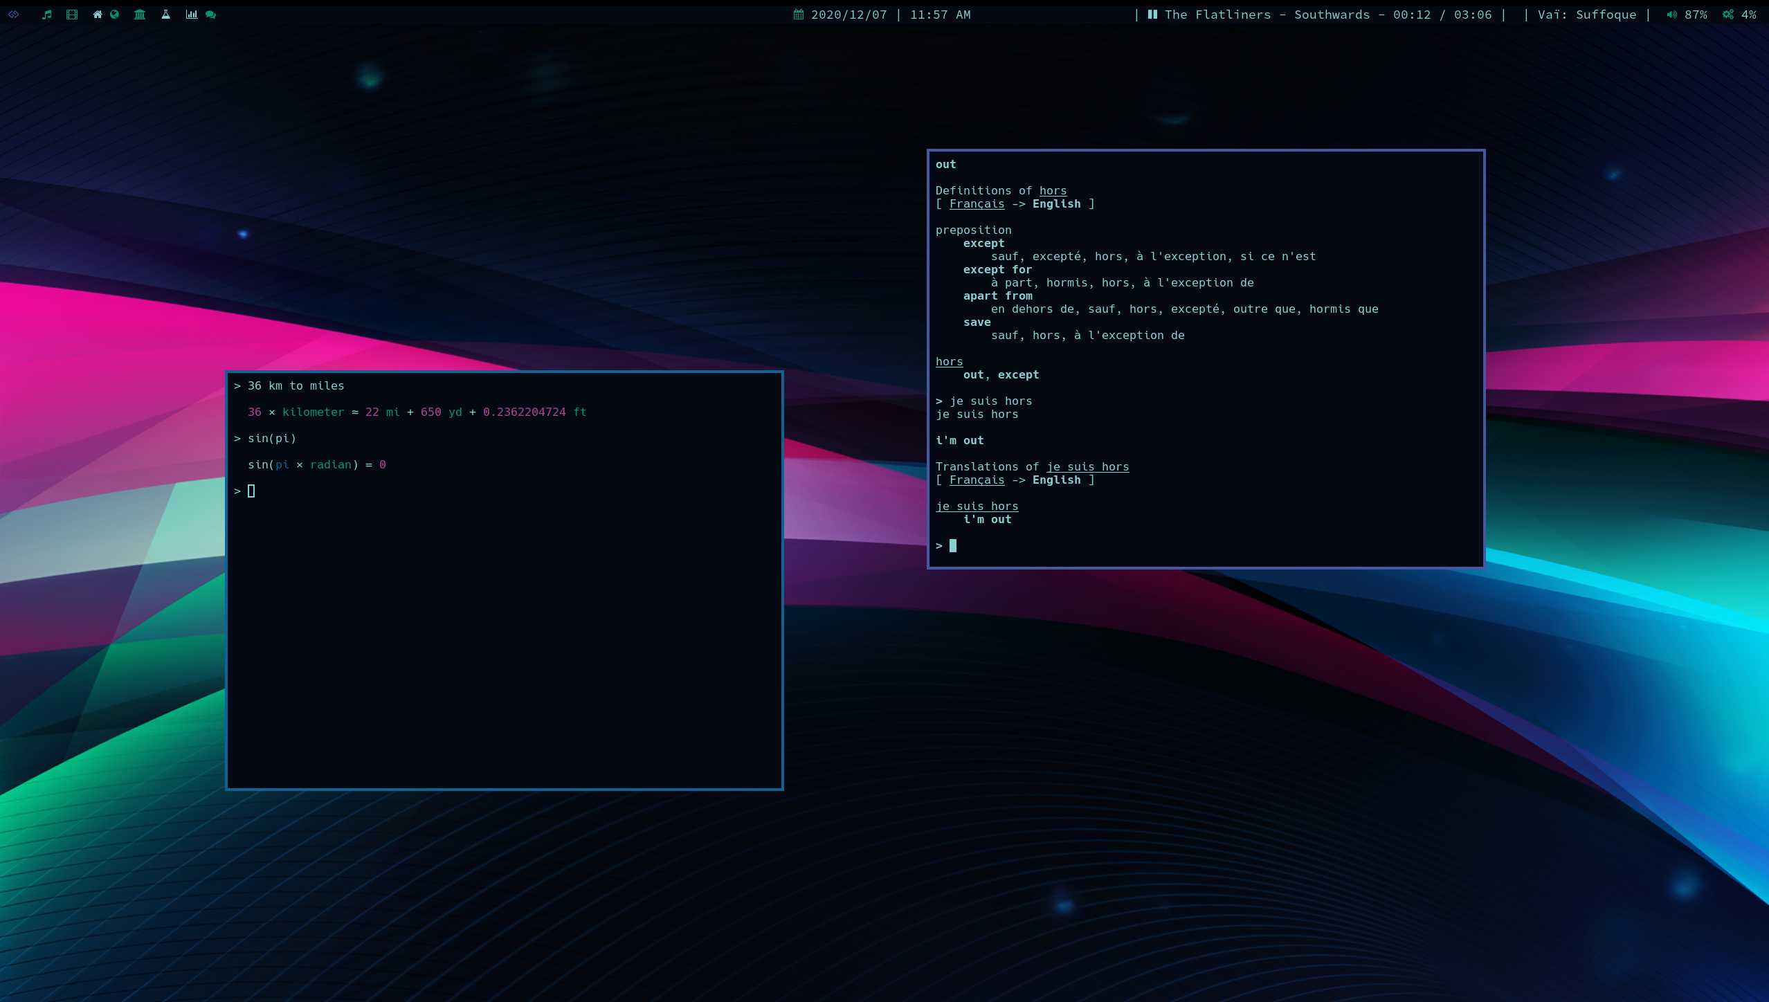
Task: Select the bar chart workspace icon
Action: pos(192,15)
